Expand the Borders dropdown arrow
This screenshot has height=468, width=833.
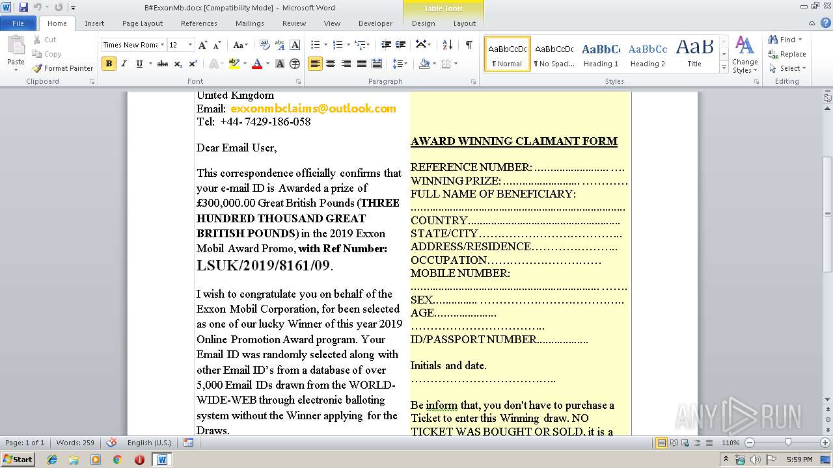pyautogui.click(x=456, y=64)
